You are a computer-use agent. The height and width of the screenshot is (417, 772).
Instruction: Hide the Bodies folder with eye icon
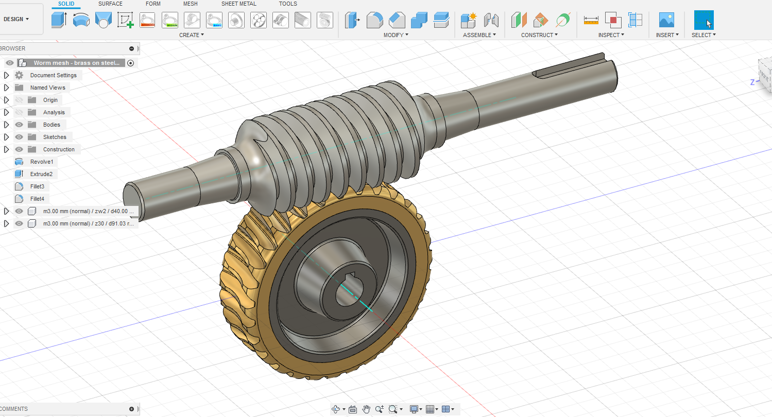(x=19, y=125)
